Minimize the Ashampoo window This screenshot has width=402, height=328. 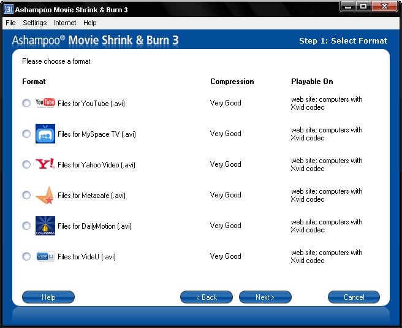[348, 6]
